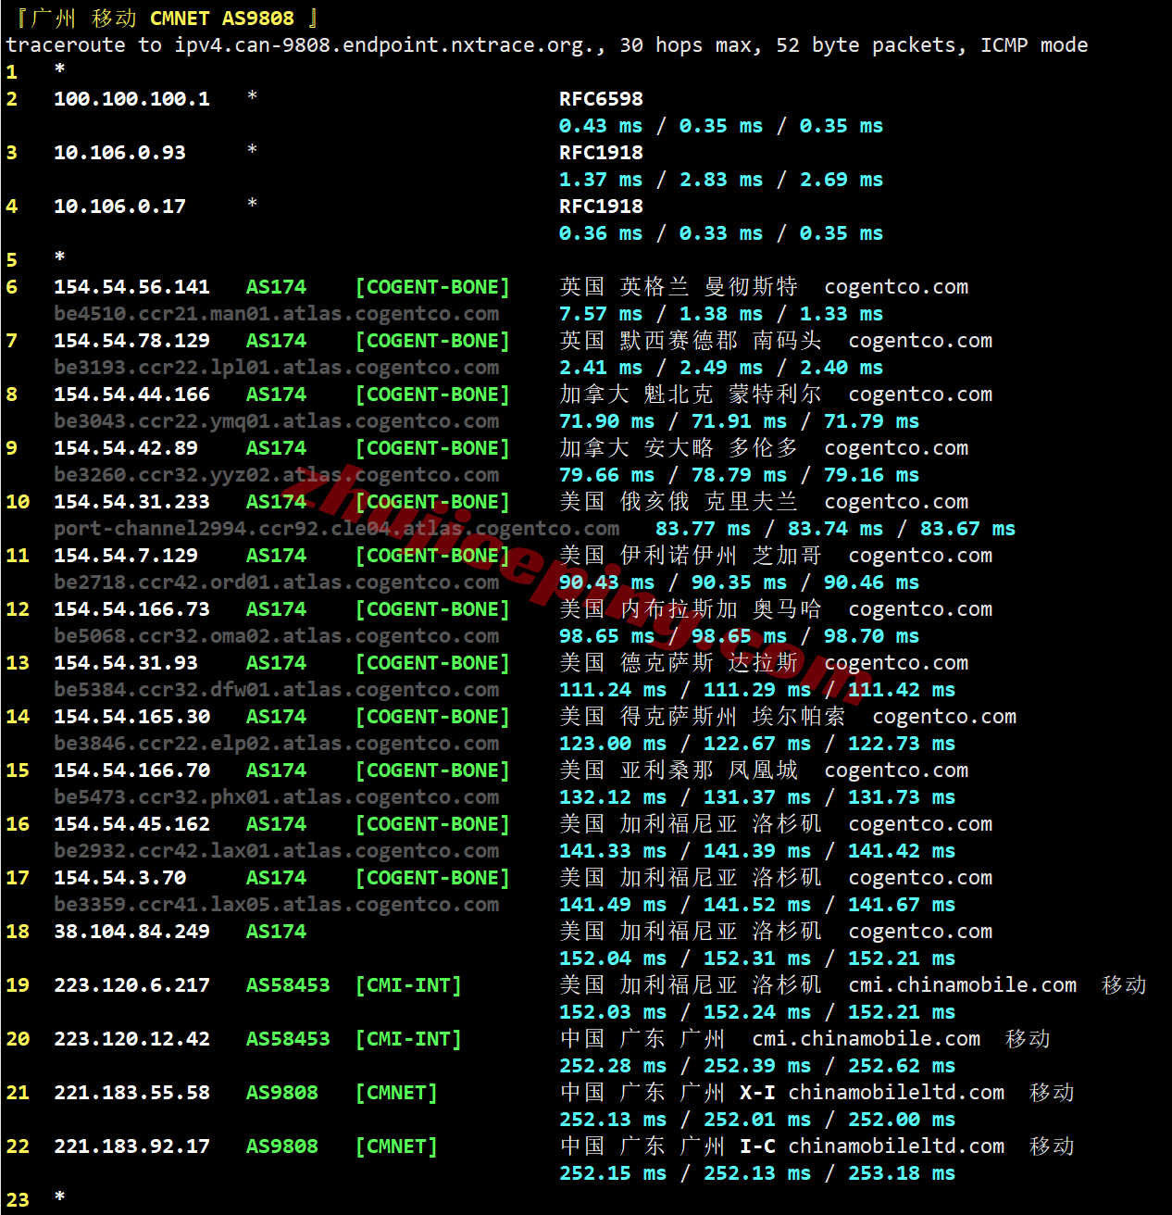The height and width of the screenshot is (1215, 1172).
Task: Click "cmi.chinamobile.com" in the 223.120.6.217 row
Action: [x=963, y=985]
